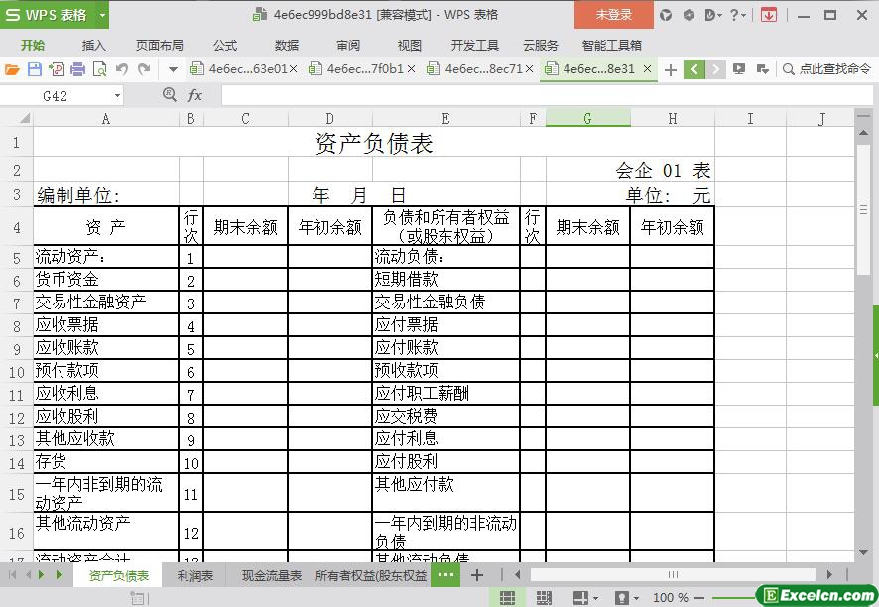879x607 pixels.
Task: Open the Name Box dropdown arrow
Action: click(x=117, y=96)
